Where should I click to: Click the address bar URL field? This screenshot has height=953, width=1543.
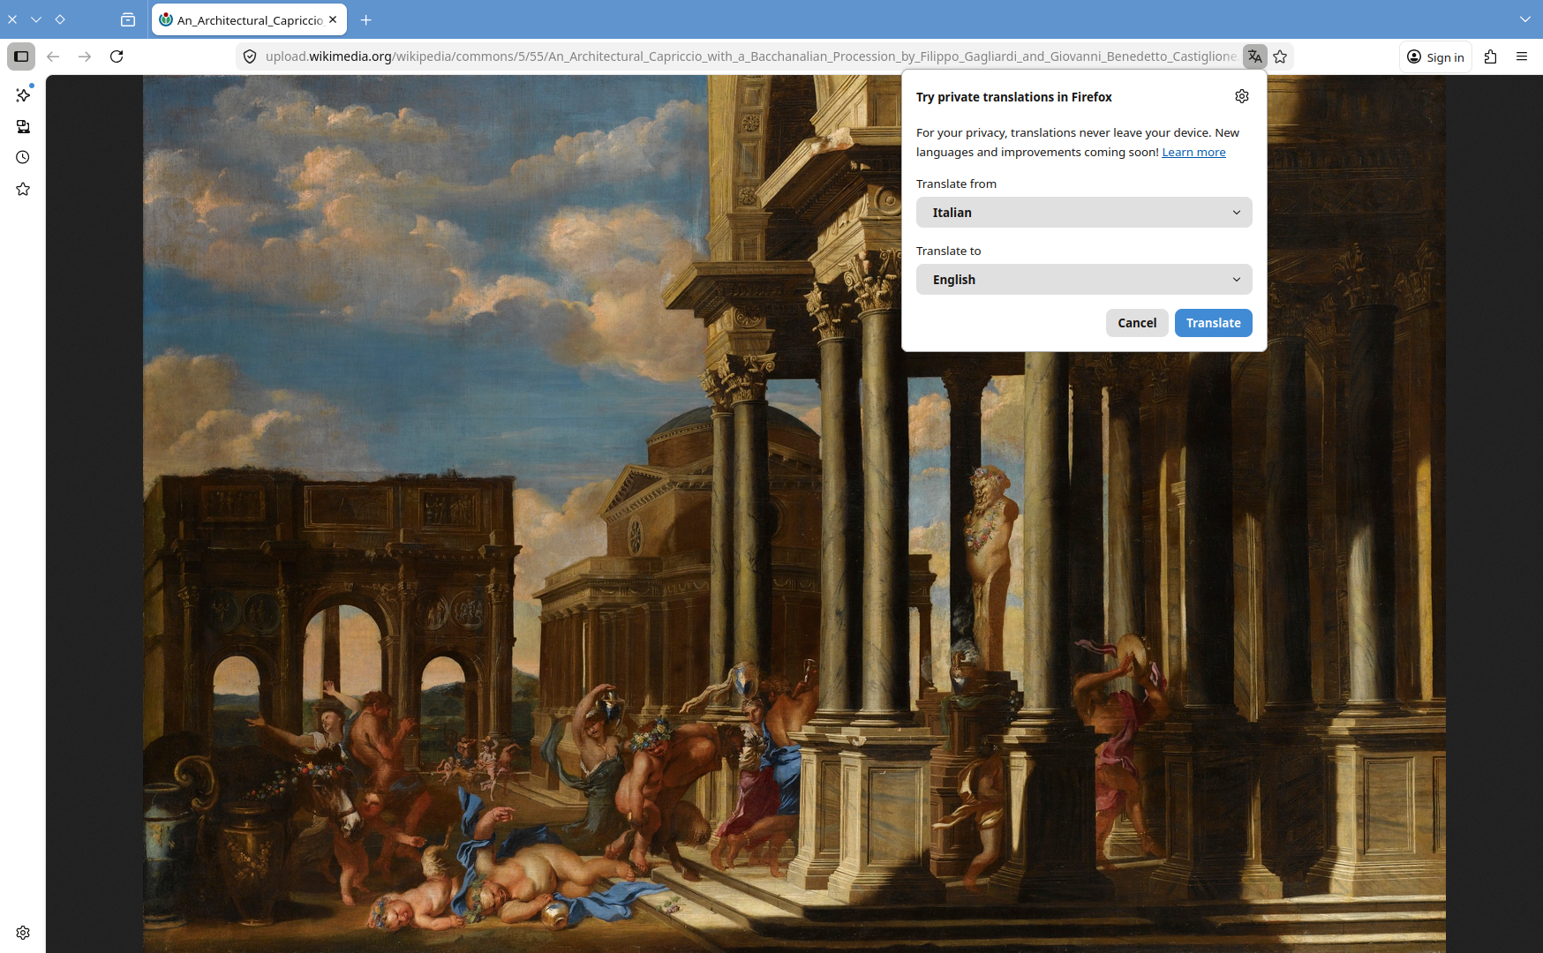tap(750, 56)
